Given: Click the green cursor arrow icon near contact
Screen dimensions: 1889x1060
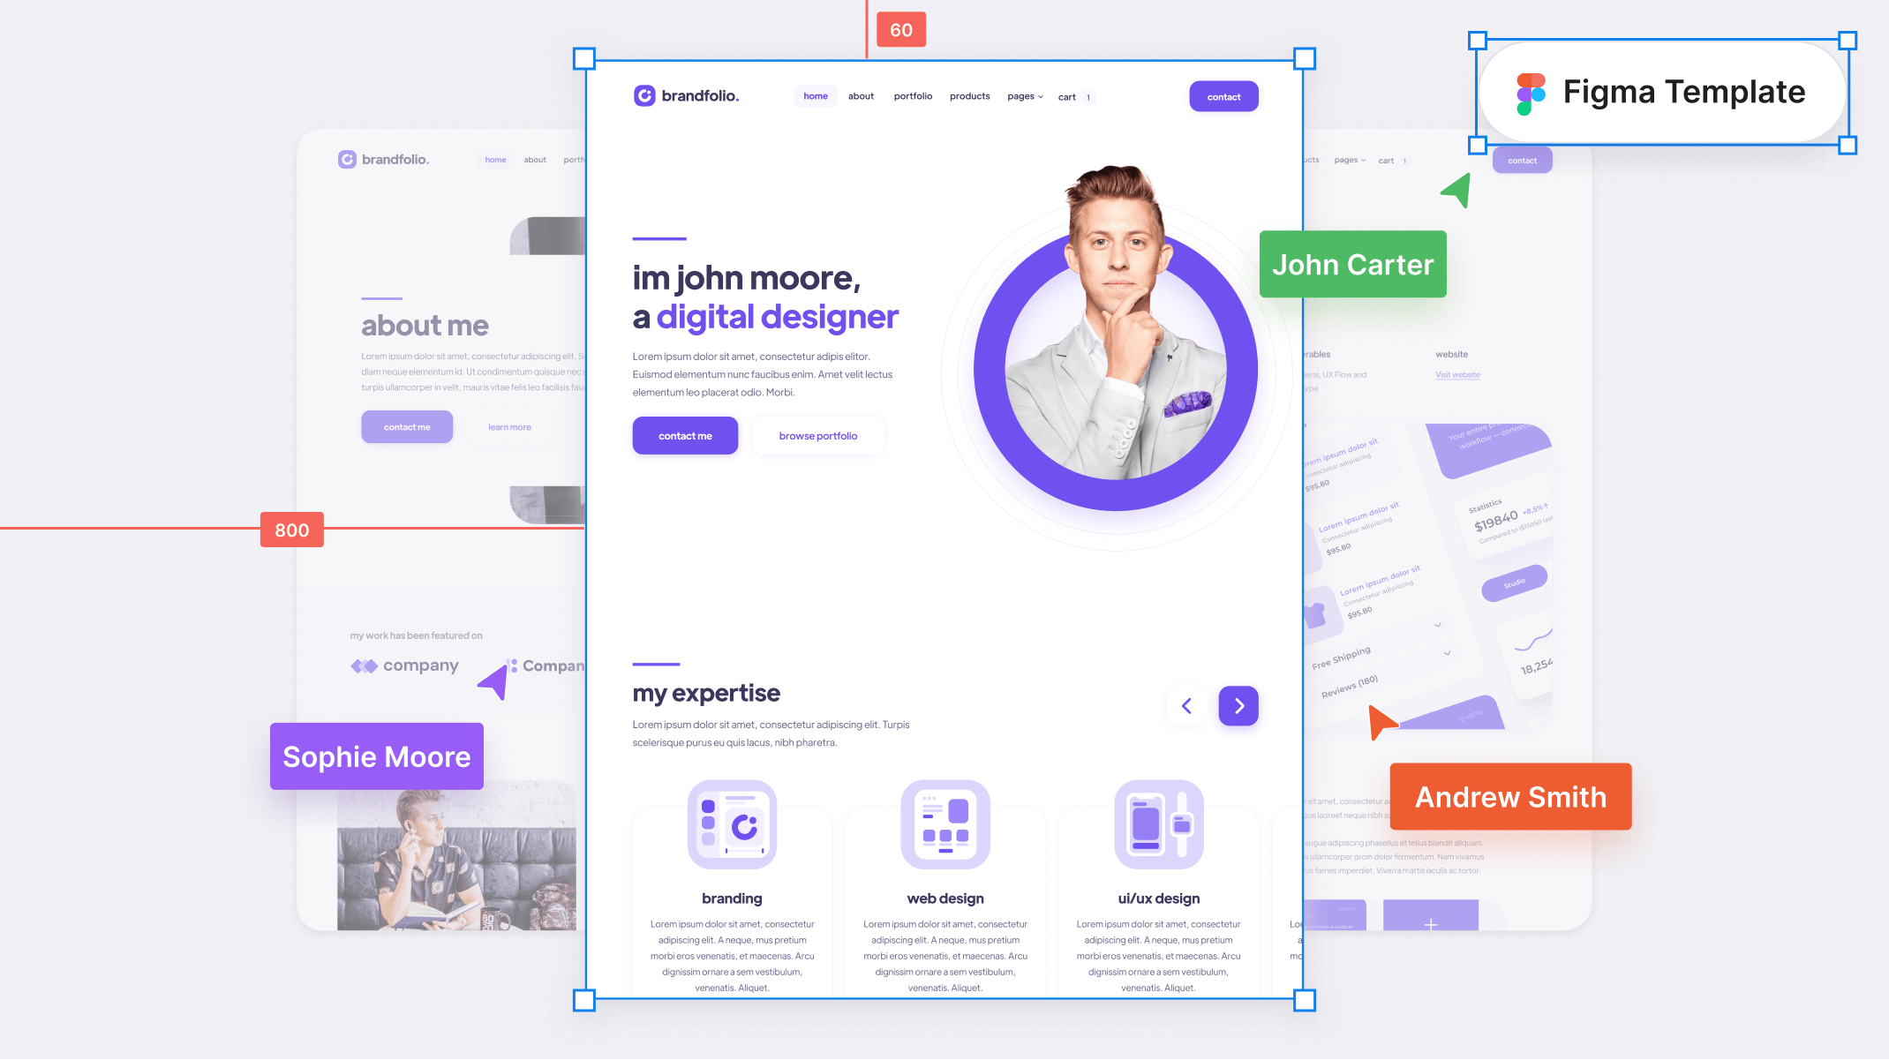Looking at the screenshot, I should (1456, 190).
